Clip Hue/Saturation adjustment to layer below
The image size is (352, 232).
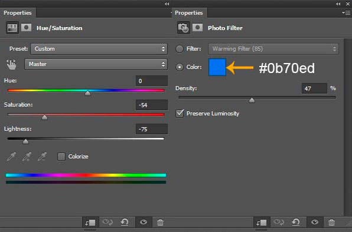click(90, 222)
